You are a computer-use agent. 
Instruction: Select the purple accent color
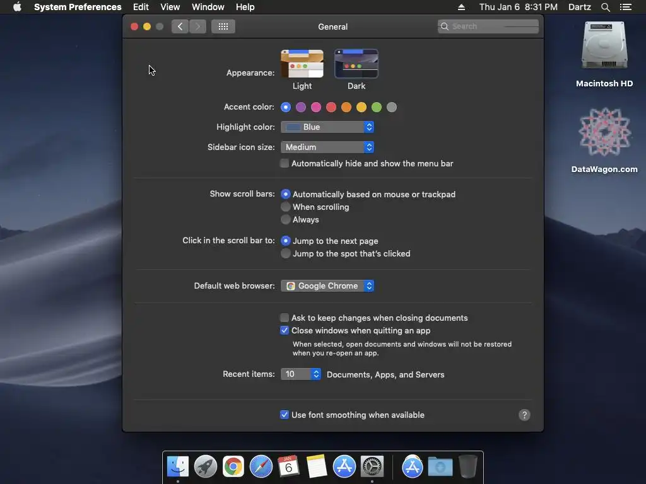pos(301,107)
